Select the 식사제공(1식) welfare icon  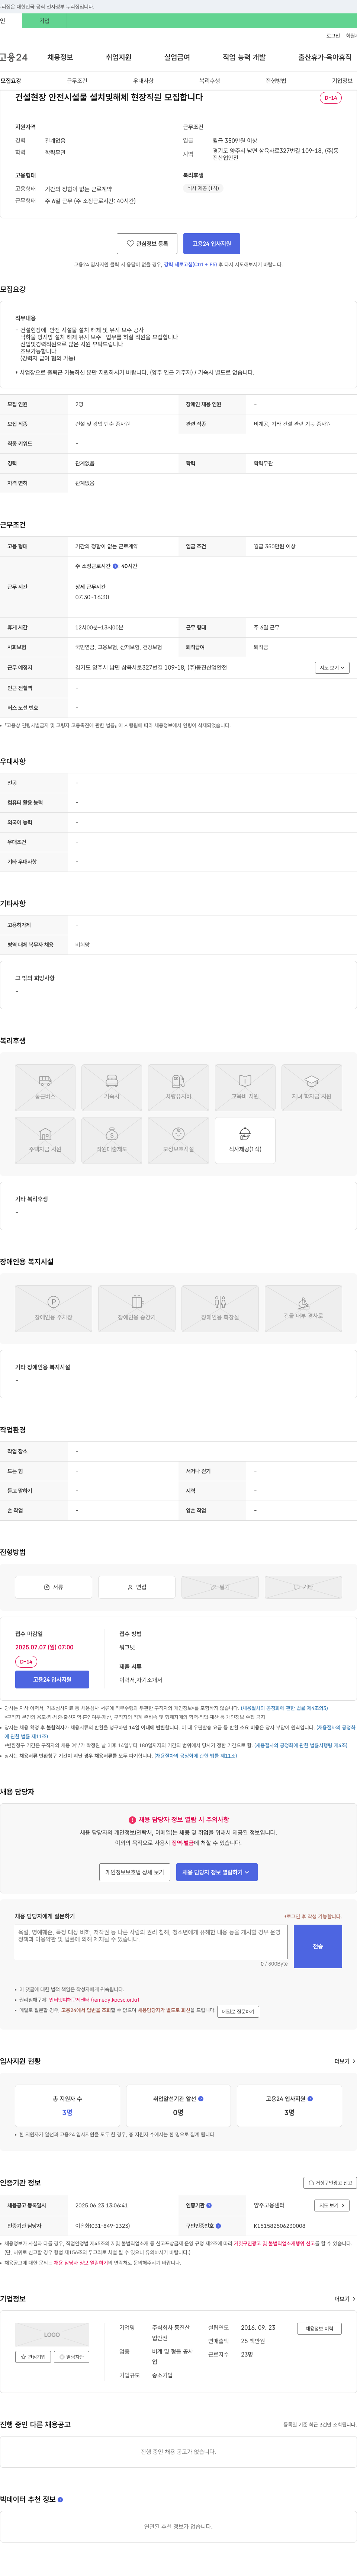point(245,1140)
